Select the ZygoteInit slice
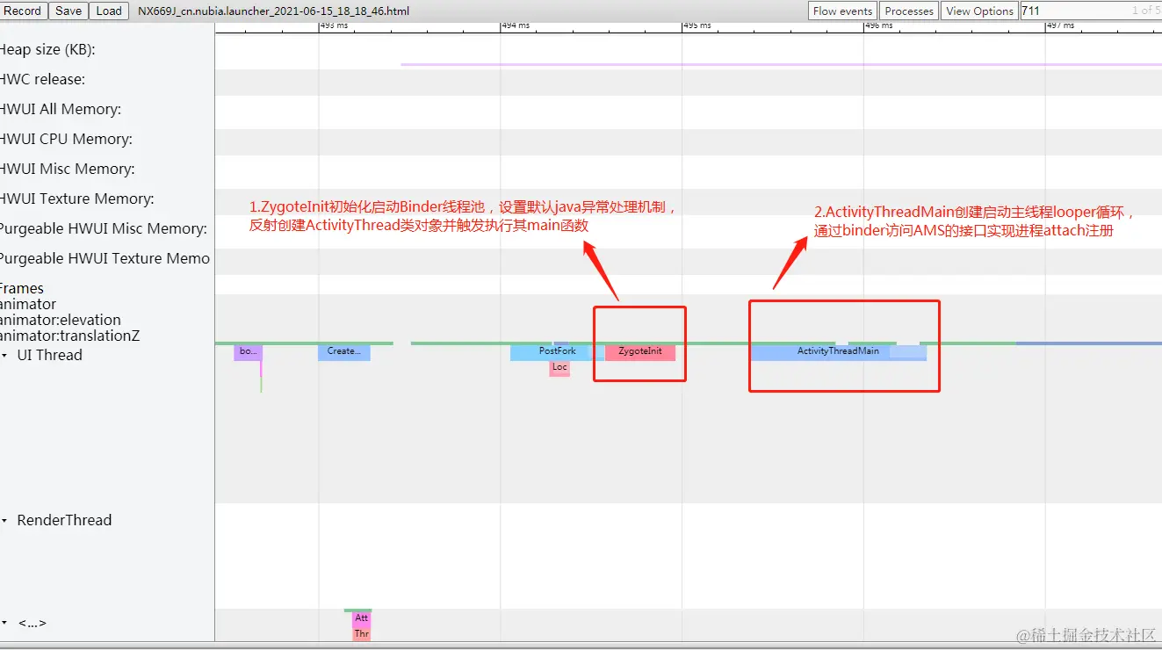1162x650 pixels. pos(640,351)
